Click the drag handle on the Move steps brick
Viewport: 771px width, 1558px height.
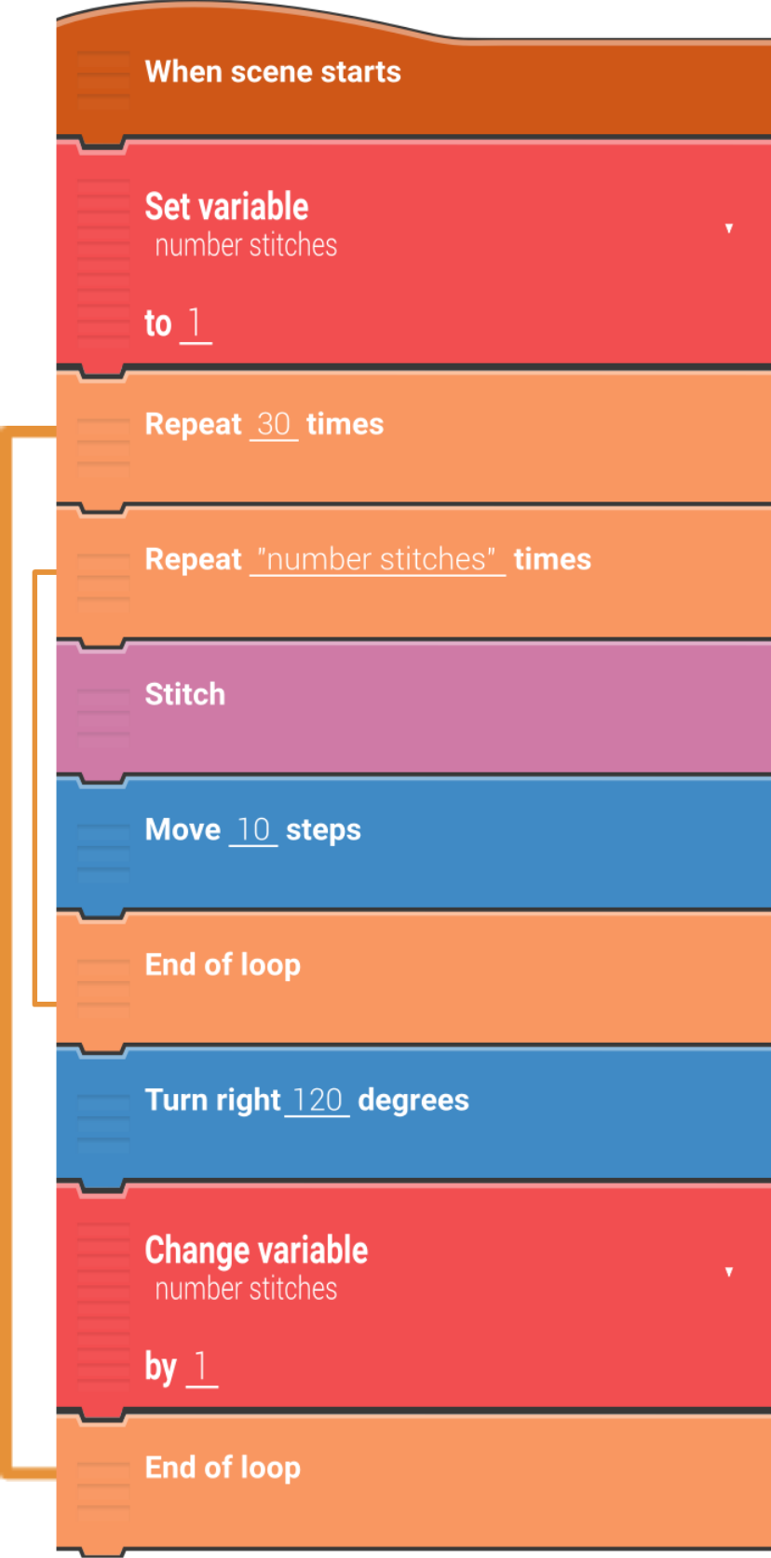[102, 847]
